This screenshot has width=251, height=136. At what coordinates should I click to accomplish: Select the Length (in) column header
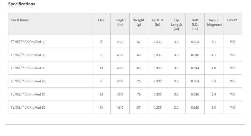pyautogui.click(x=120, y=22)
